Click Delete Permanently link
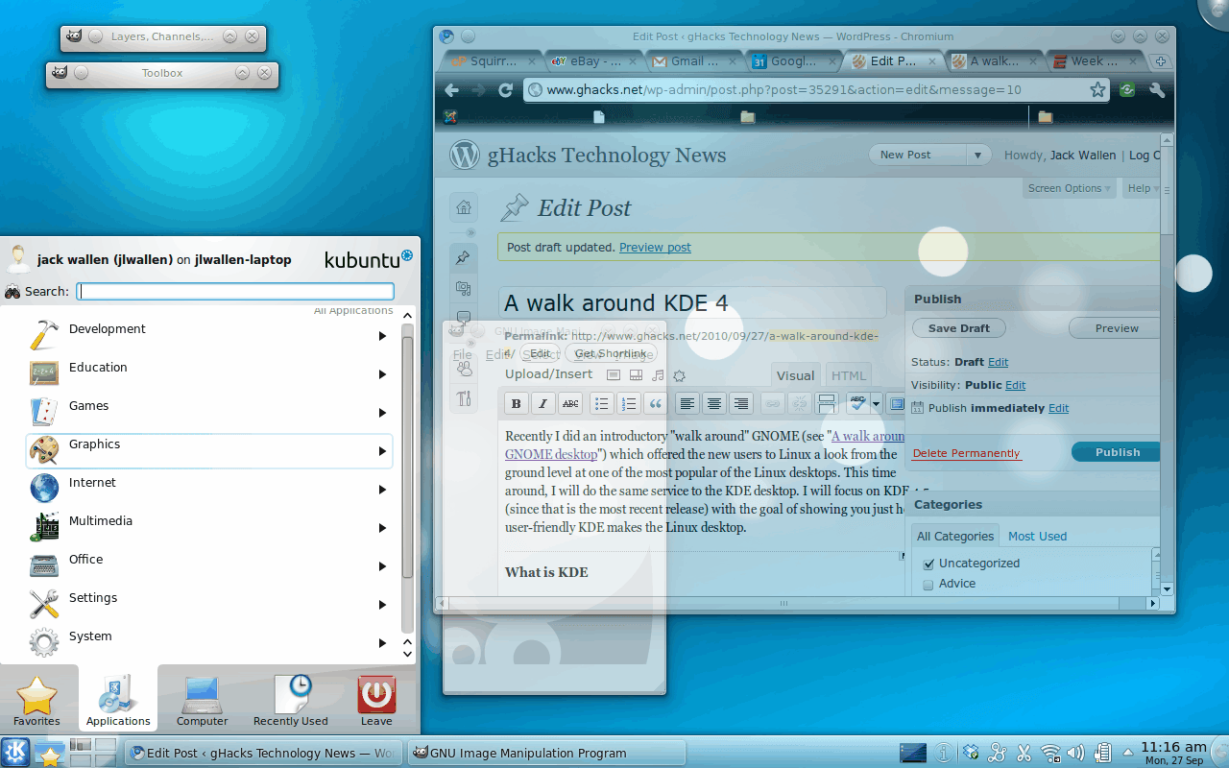This screenshot has height=768, width=1229. [966, 453]
